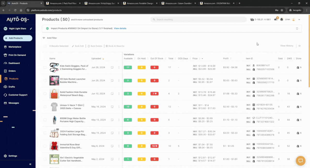Delete the import notification with trash icon

tap(297, 28)
